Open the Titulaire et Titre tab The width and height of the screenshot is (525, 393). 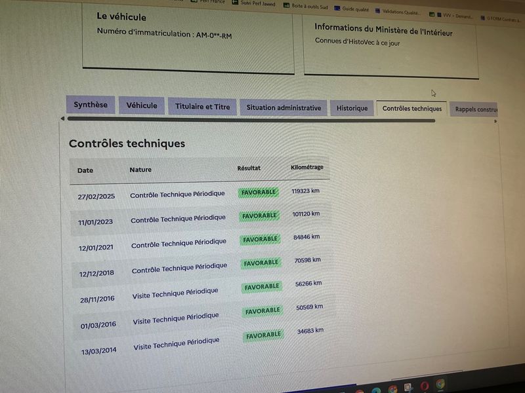202,107
